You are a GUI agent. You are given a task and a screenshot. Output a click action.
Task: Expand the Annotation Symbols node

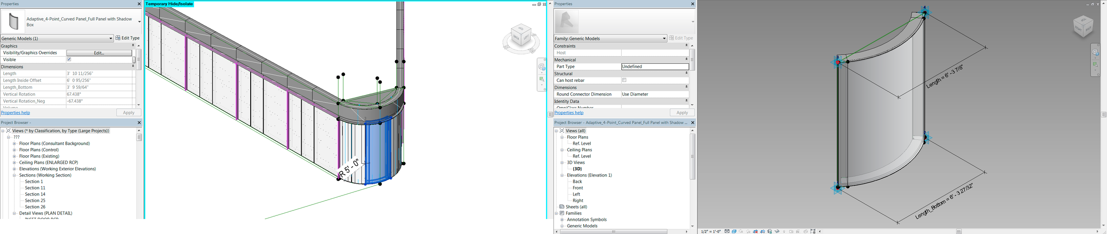coord(562,219)
